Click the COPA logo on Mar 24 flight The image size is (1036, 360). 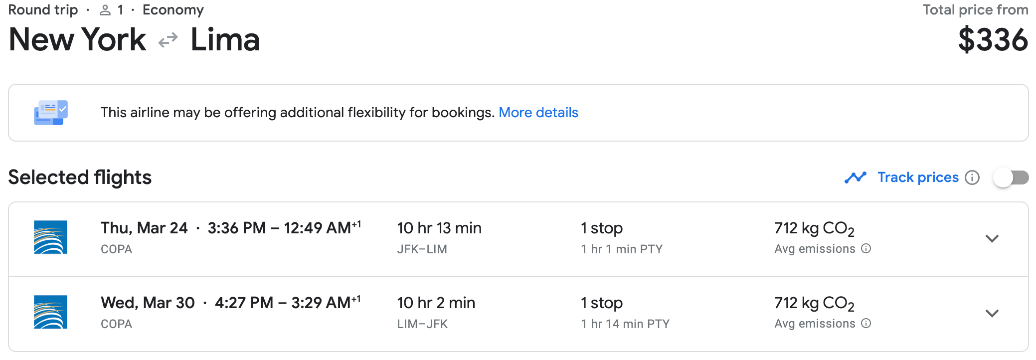coord(50,237)
